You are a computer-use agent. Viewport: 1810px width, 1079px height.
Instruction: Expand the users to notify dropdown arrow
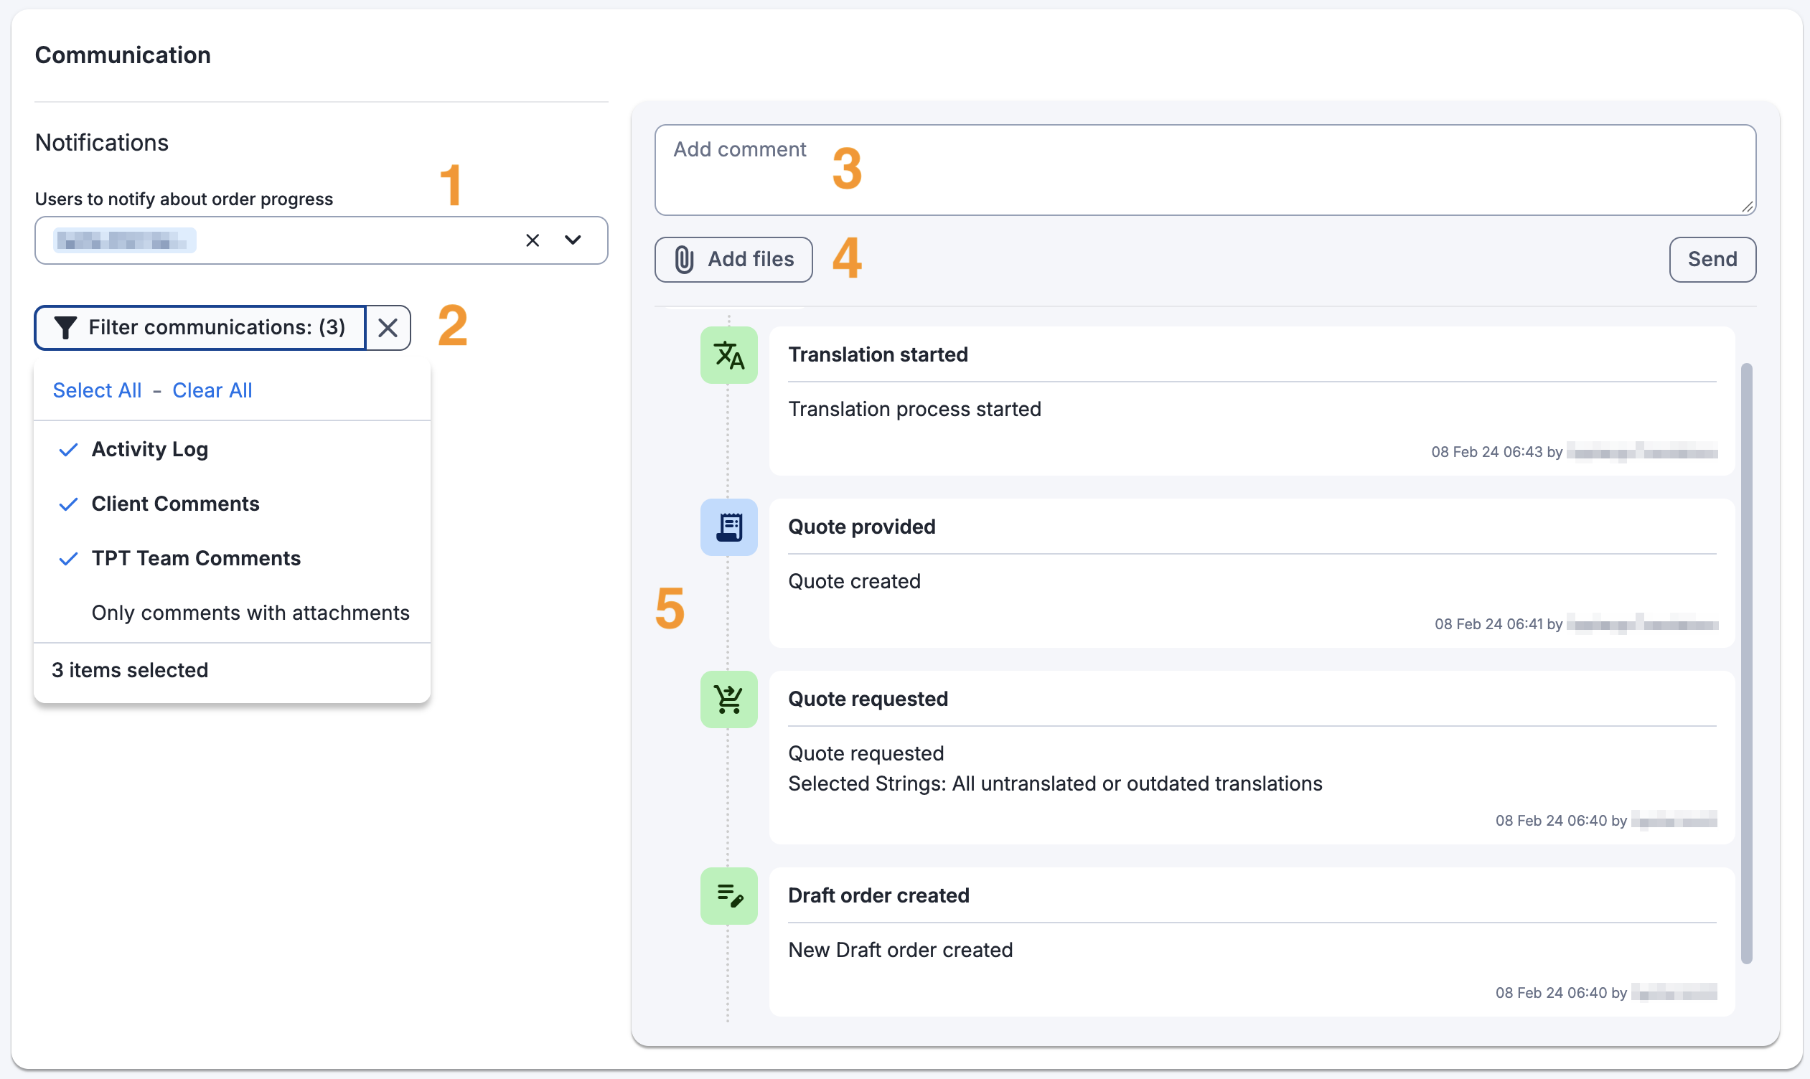[573, 240]
